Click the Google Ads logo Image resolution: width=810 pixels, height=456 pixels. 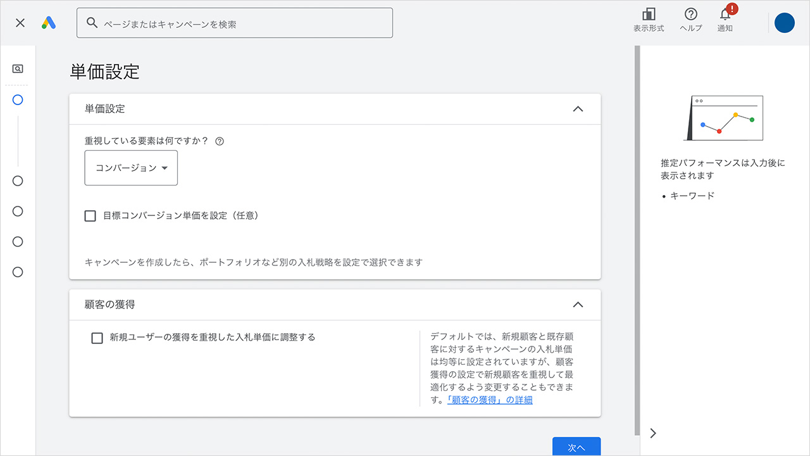click(x=49, y=23)
